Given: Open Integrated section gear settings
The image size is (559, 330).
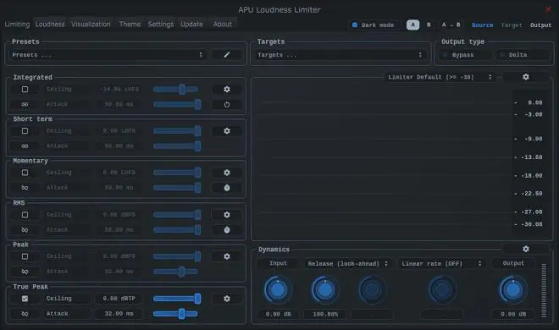Looking at the screenshot, I should (x=227, y=90).
